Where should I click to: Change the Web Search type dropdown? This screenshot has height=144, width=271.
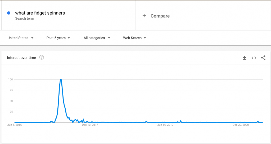click(134, 38)
